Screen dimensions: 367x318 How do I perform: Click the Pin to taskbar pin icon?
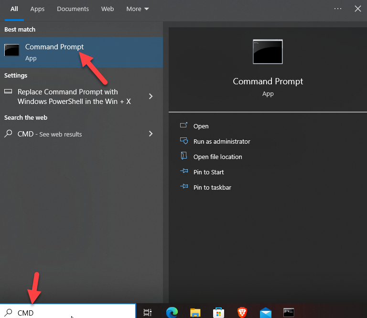(x=184, y=186)
